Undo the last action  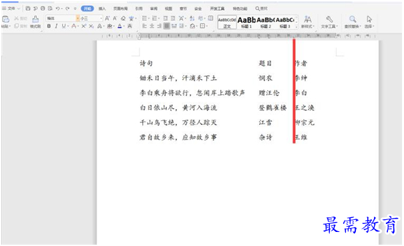pos(57,9)
